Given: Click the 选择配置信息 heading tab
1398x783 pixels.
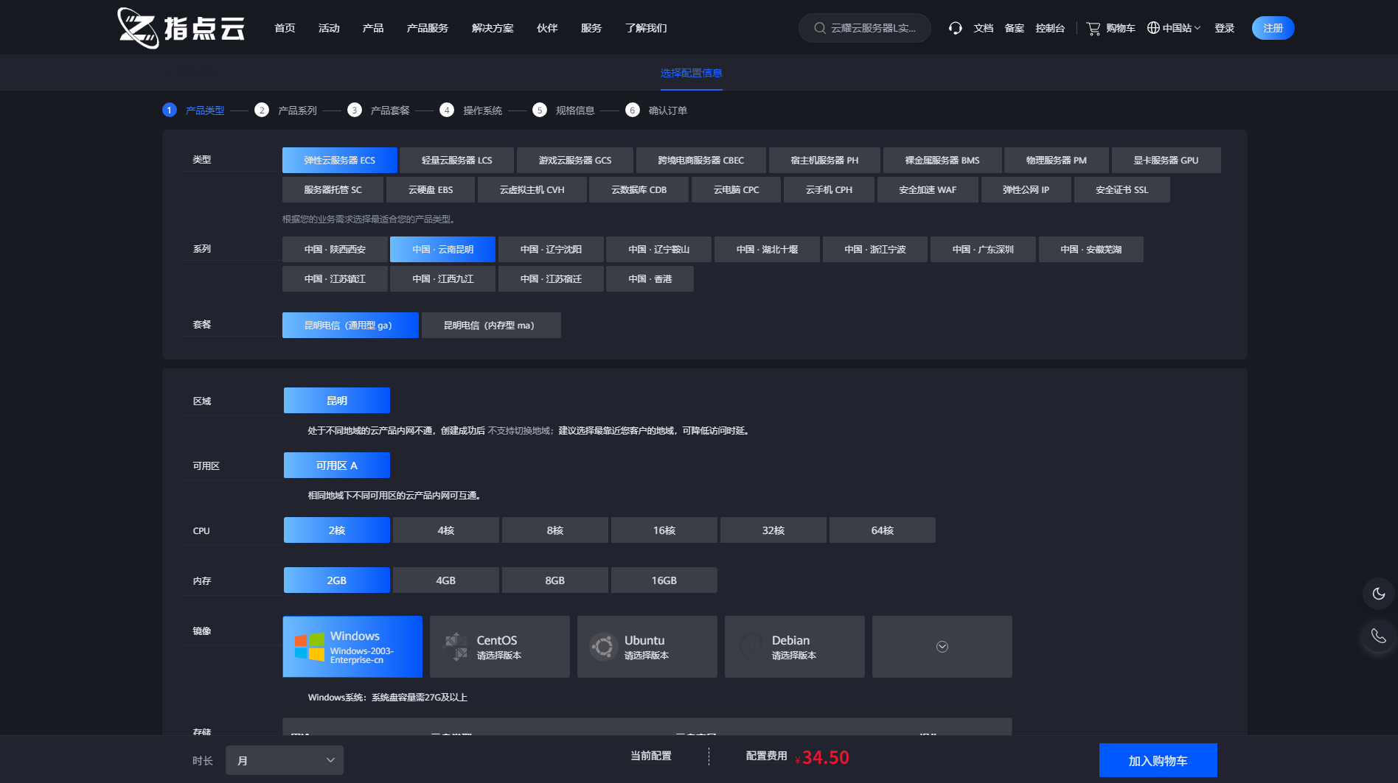Looking at the screenshot, I should [x=692, y=73].
